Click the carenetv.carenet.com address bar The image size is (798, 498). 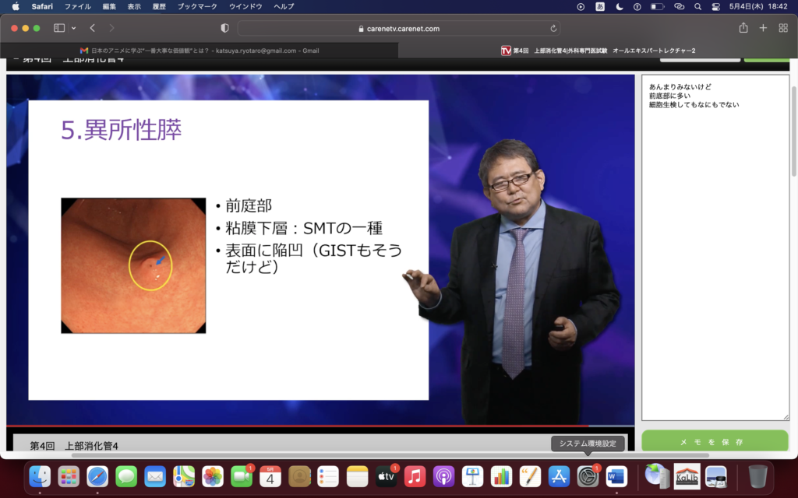coord(397,28)
